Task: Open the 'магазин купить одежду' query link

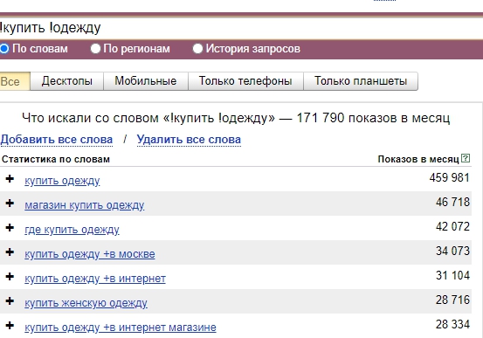Action: [85, 205]
